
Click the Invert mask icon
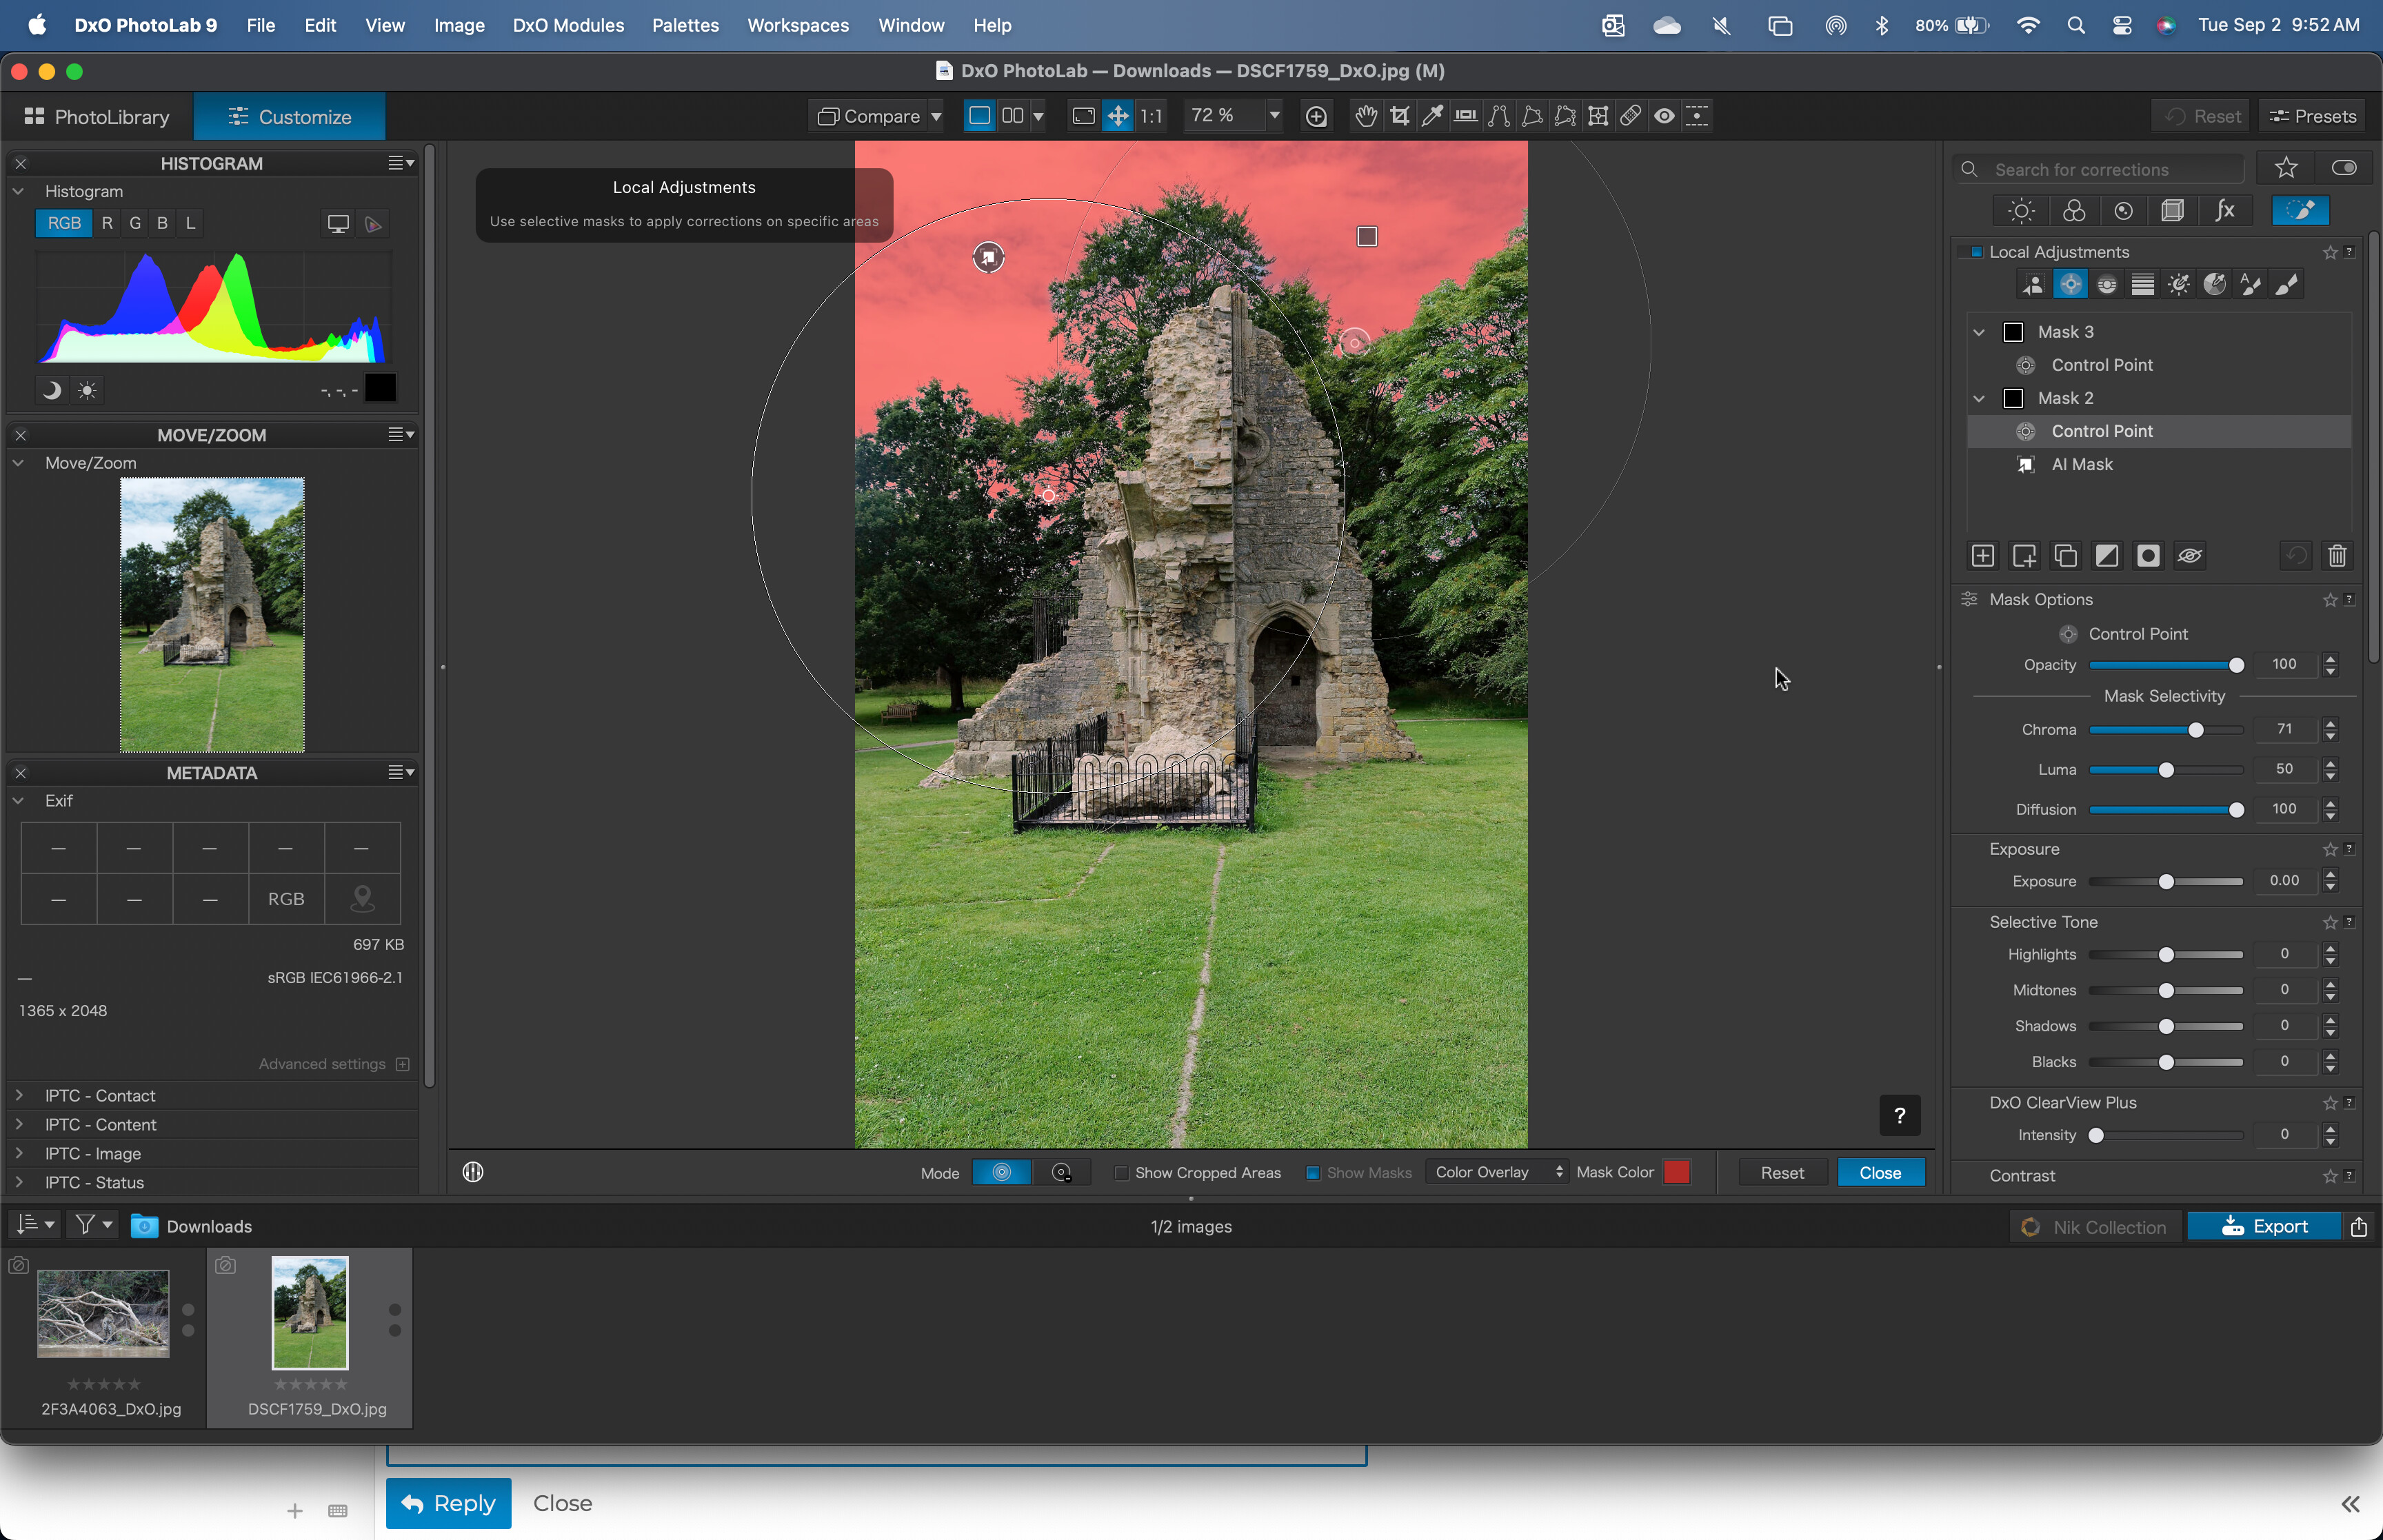coord(2106,556)
